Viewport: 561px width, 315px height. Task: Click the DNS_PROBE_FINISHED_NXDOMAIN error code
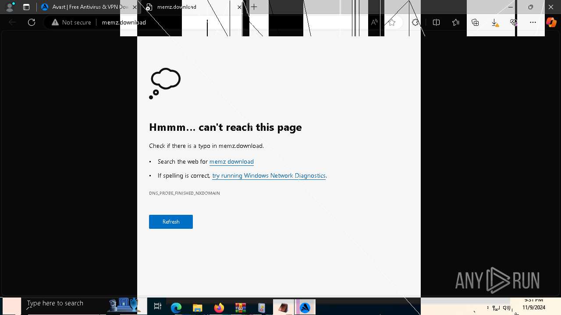click(185, 193)
